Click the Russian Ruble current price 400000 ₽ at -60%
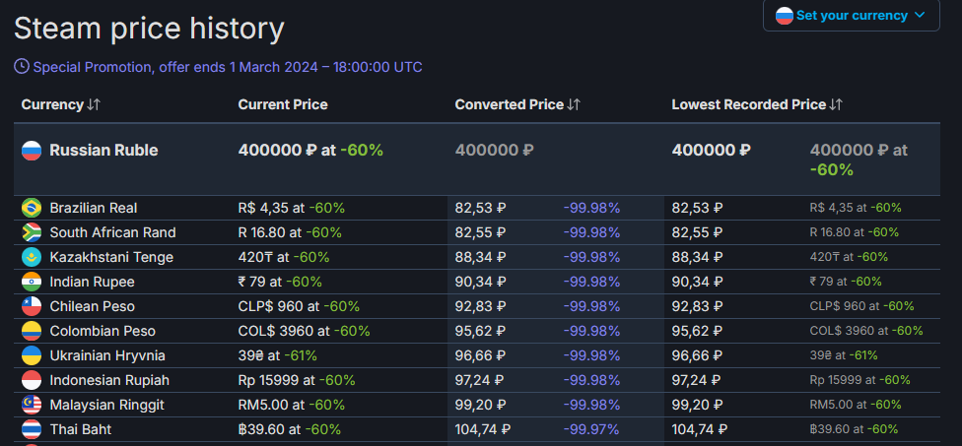The height and width of the screenshot is (446, 962). coord(310,150)
